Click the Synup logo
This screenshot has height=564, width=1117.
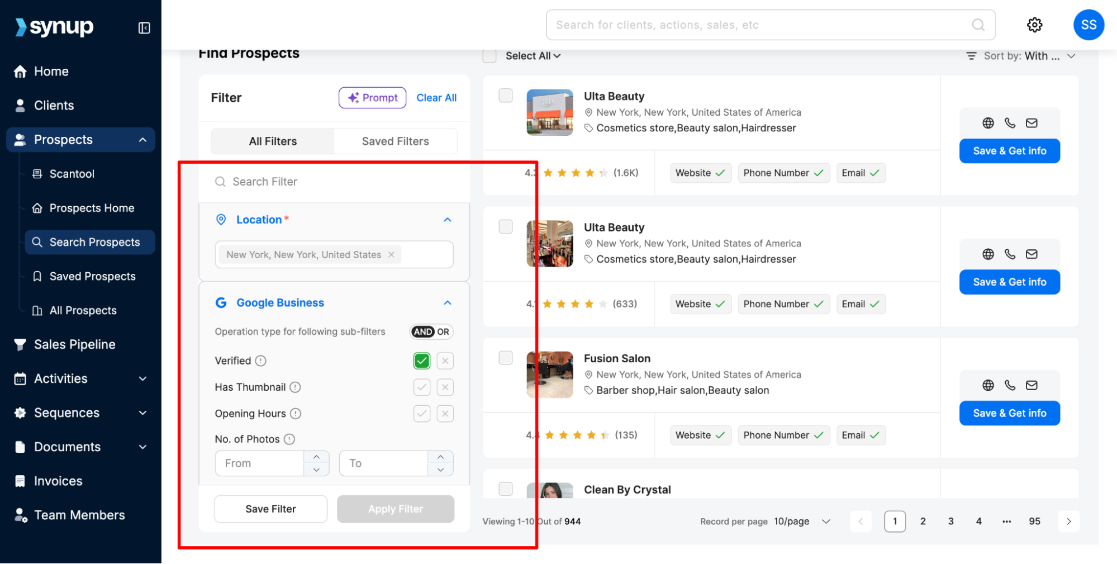54,26
